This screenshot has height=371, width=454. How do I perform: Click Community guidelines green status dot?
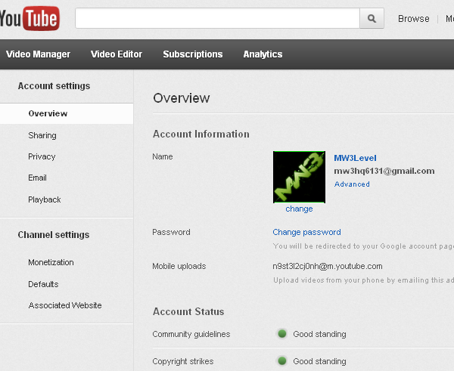click(x=282, y=334)
